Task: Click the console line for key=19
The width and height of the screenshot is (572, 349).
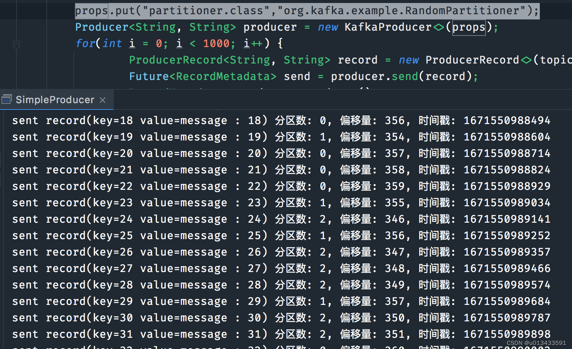Action: pos(281,137)
